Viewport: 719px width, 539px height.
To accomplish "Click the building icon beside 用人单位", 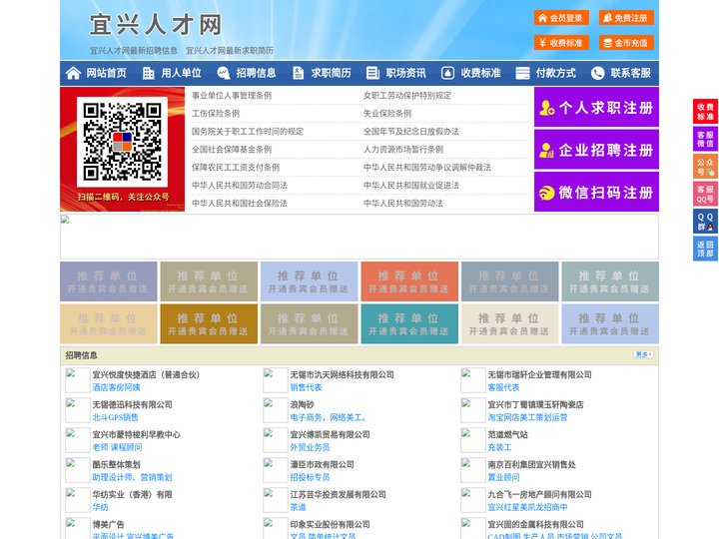I will click(x=148, y=73).
